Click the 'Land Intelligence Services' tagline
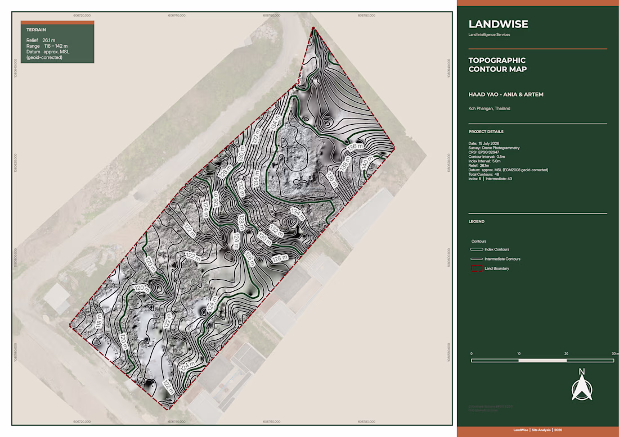This screenshot has width=619, height=437. coord(489,35)
